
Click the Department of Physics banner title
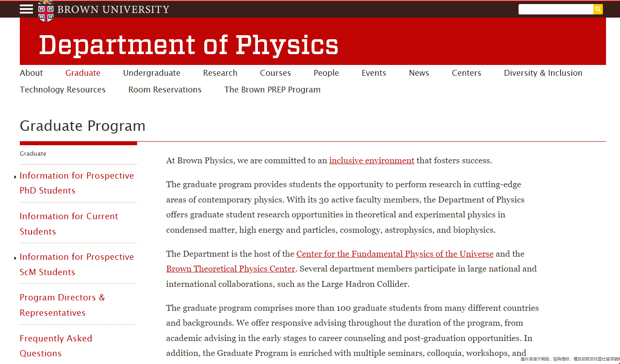pyautogui.click(x=188, y=45)
